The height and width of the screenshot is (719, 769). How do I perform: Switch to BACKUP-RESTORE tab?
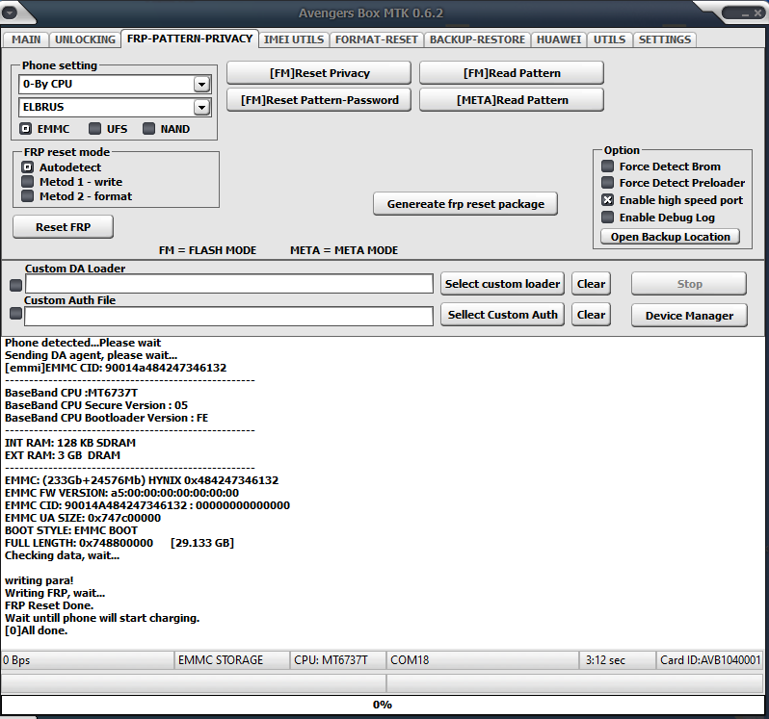pos(477,39)
